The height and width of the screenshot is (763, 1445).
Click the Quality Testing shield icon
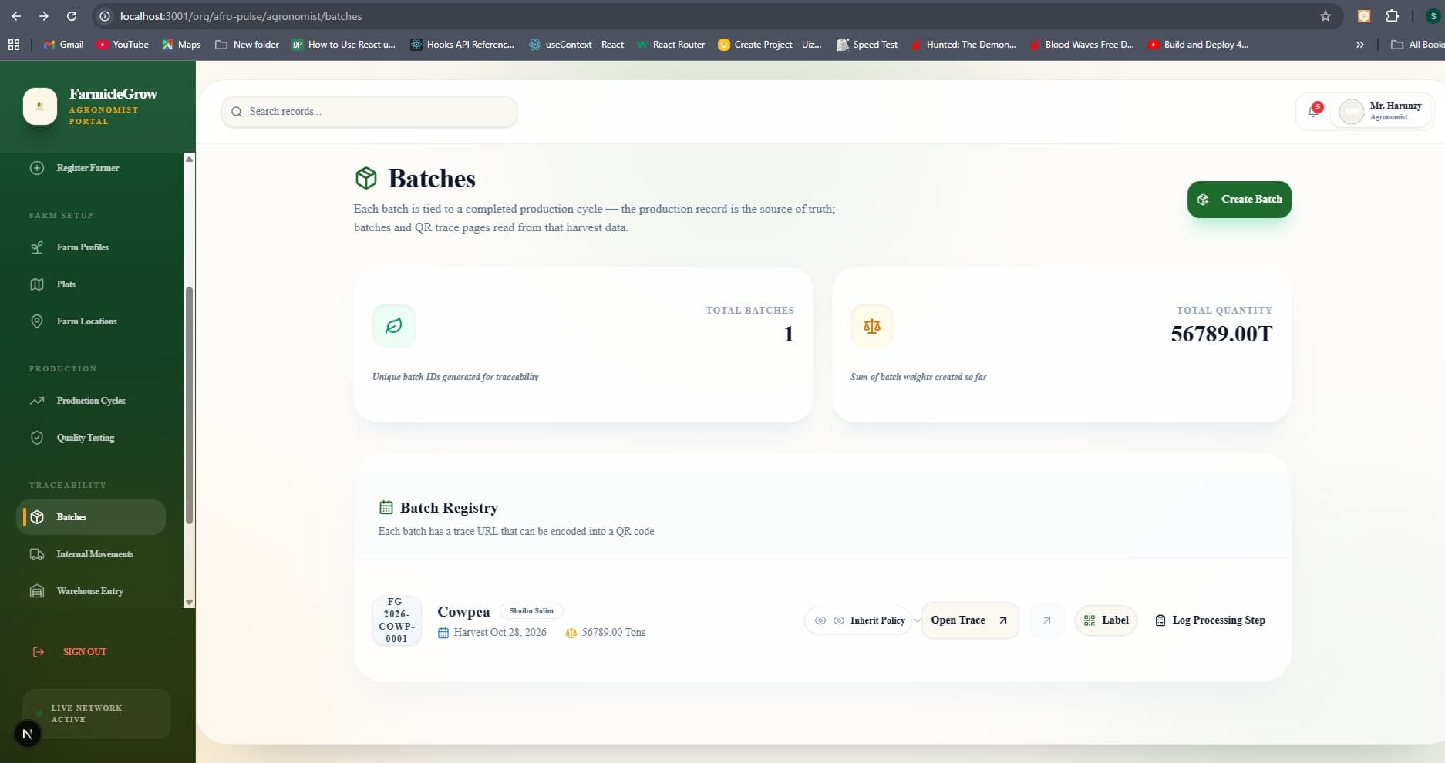click(x=37, y=438)
